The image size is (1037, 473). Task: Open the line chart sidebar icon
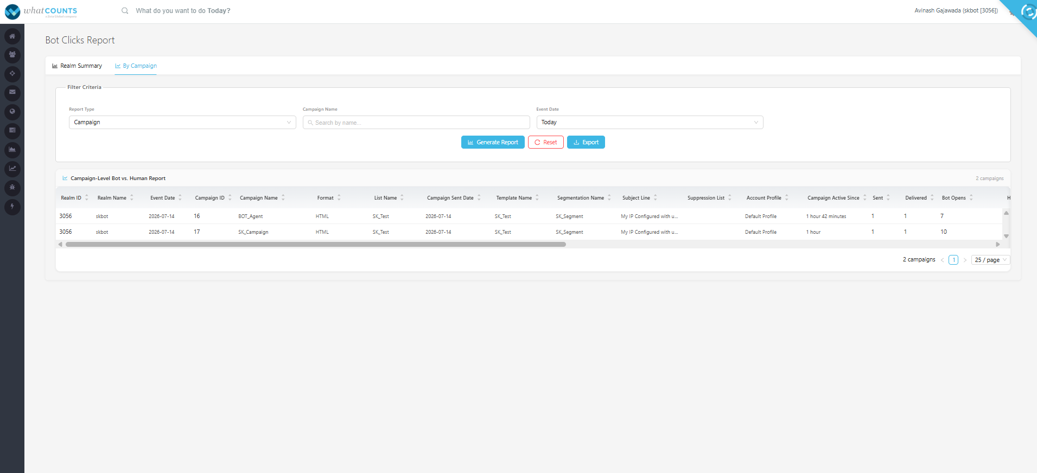12,169
